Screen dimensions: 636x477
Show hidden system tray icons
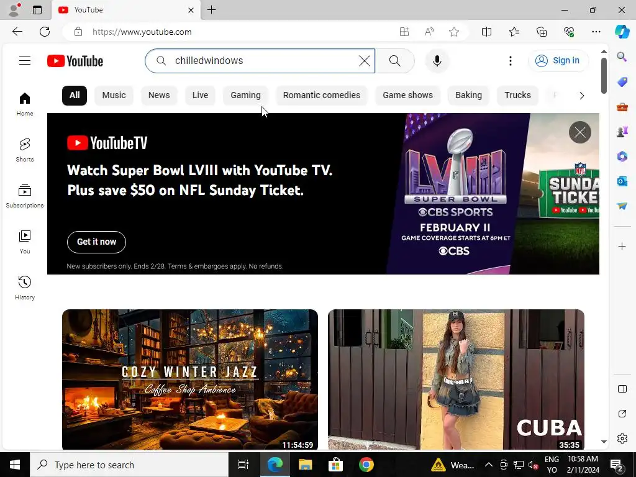pyautogui.click(x=489, y=465)
